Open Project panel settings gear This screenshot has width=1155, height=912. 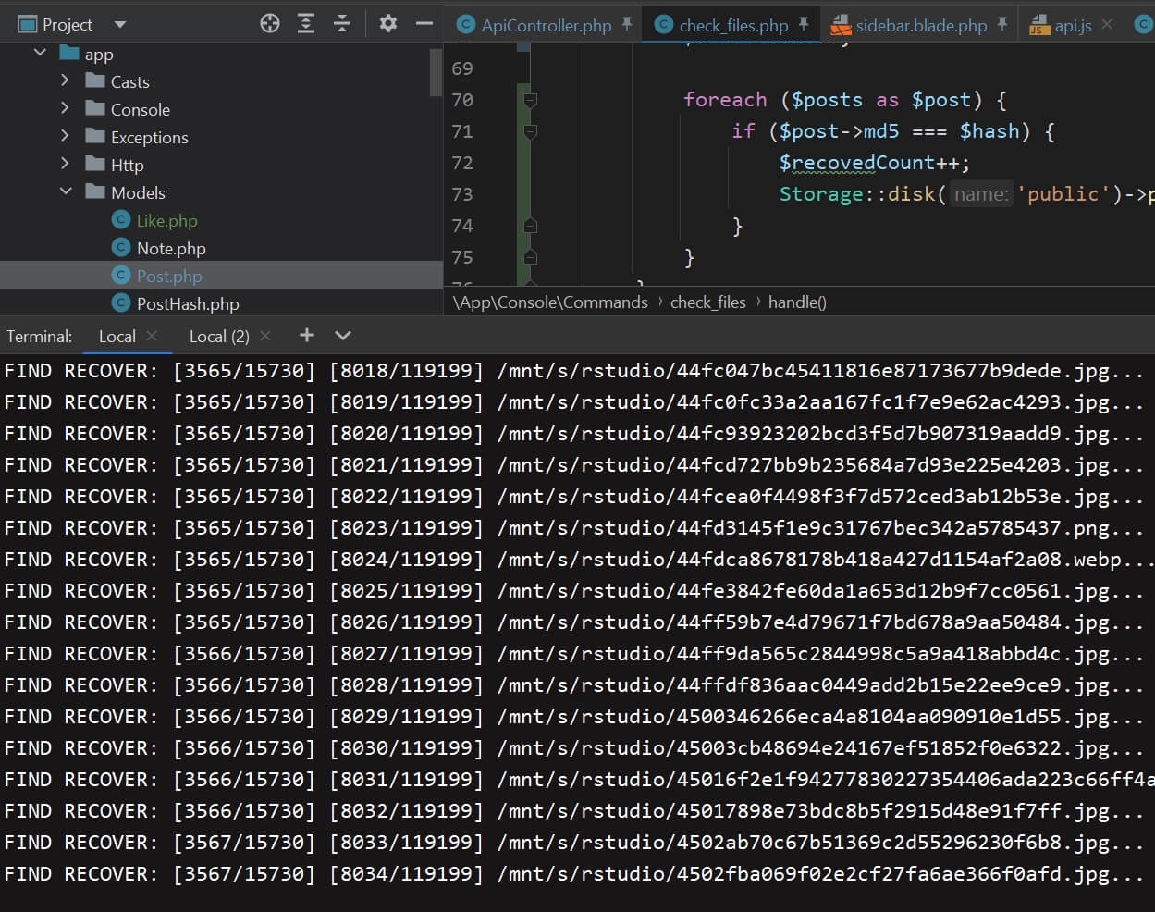(x=388, y=24)
